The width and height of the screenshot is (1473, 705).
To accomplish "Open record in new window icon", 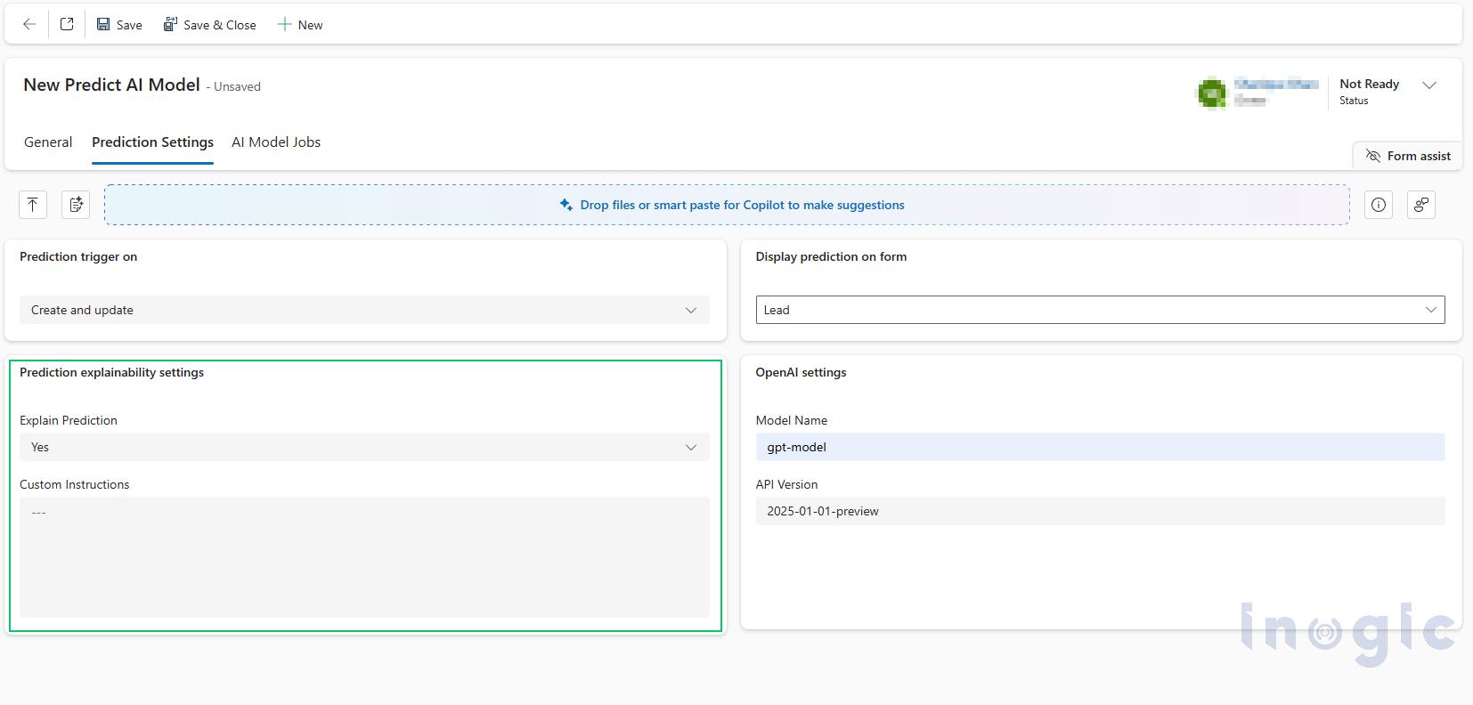I will click(67, 25).
